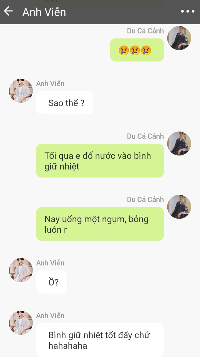Tap Du Cá Cảnh avatar beside 'Tối qua' message
Screen dimensions: 200x357
point(179,144)
